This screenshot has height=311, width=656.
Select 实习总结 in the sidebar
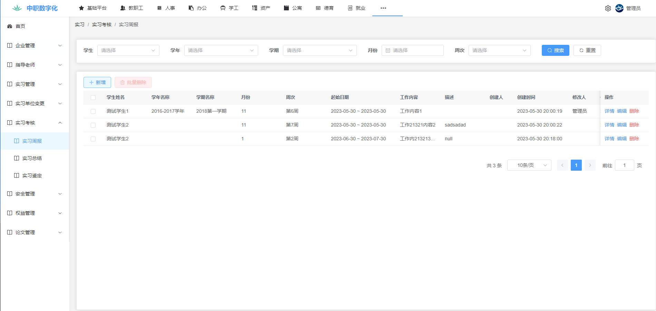pyautogui.click(x=32, y=158)
